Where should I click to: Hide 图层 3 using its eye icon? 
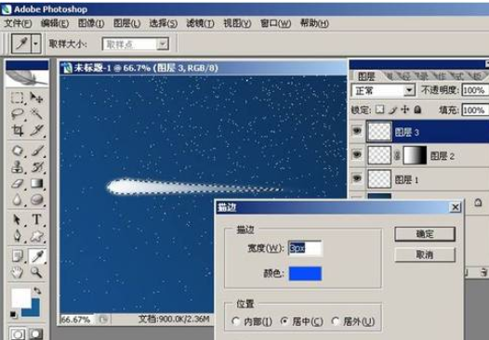coord(357,131)
